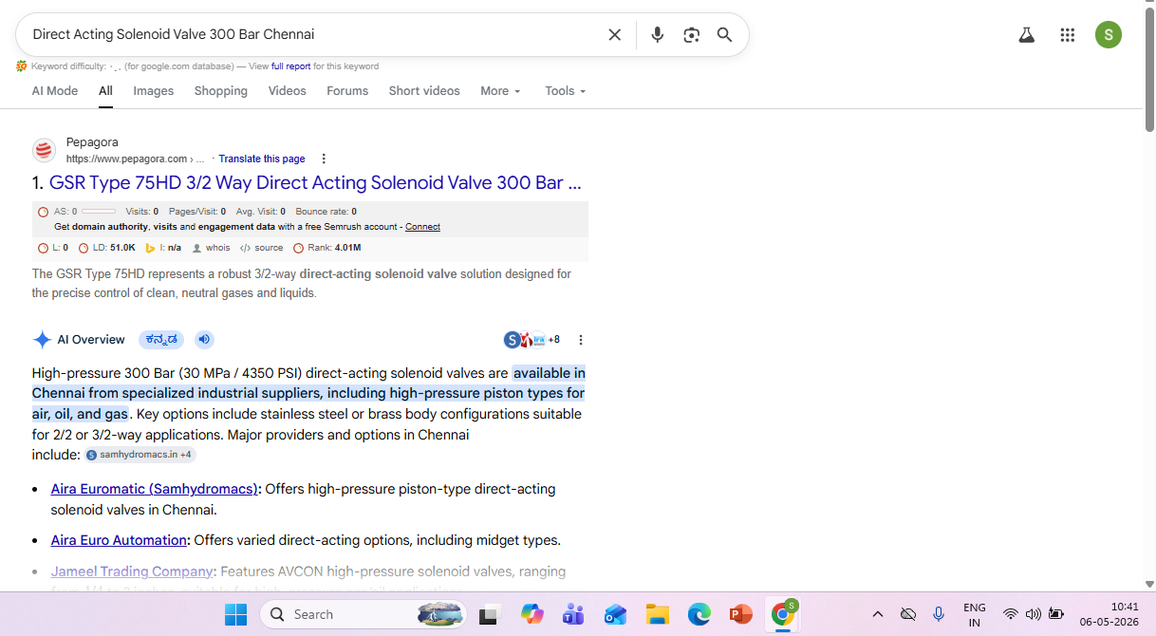Viewport: 1156px width, 636px height.
Task: Start voice search with the microphone icon
Action: point(657,35)
